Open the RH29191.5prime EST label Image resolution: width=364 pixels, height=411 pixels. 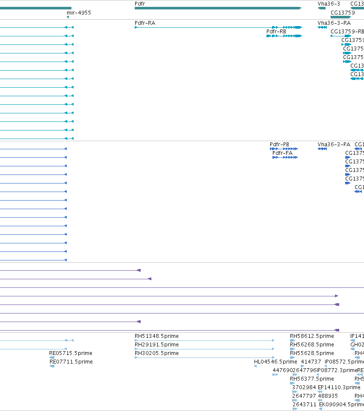[x=157, y=344]
